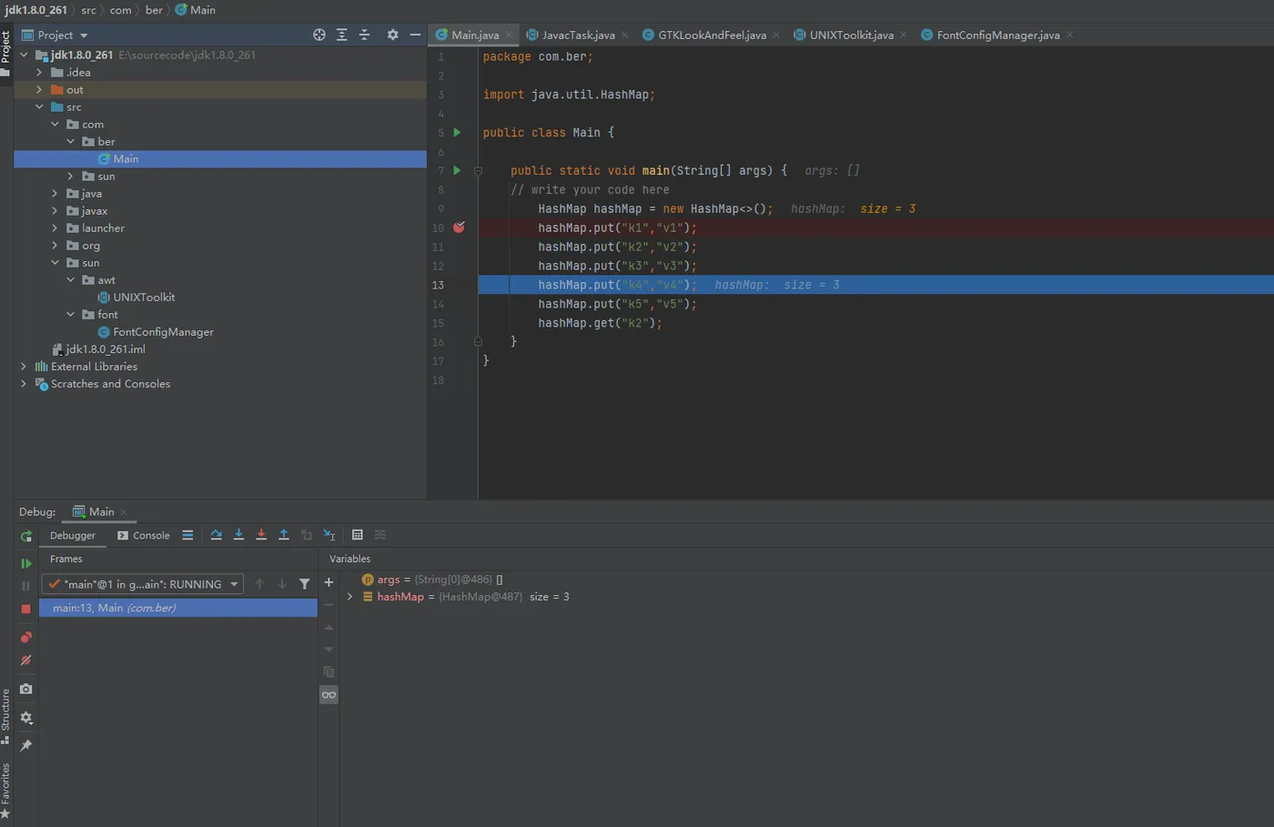Viewport: 1274px width, 827px height.
Task: Expand the hashMap variable
Action: (349, 597)
